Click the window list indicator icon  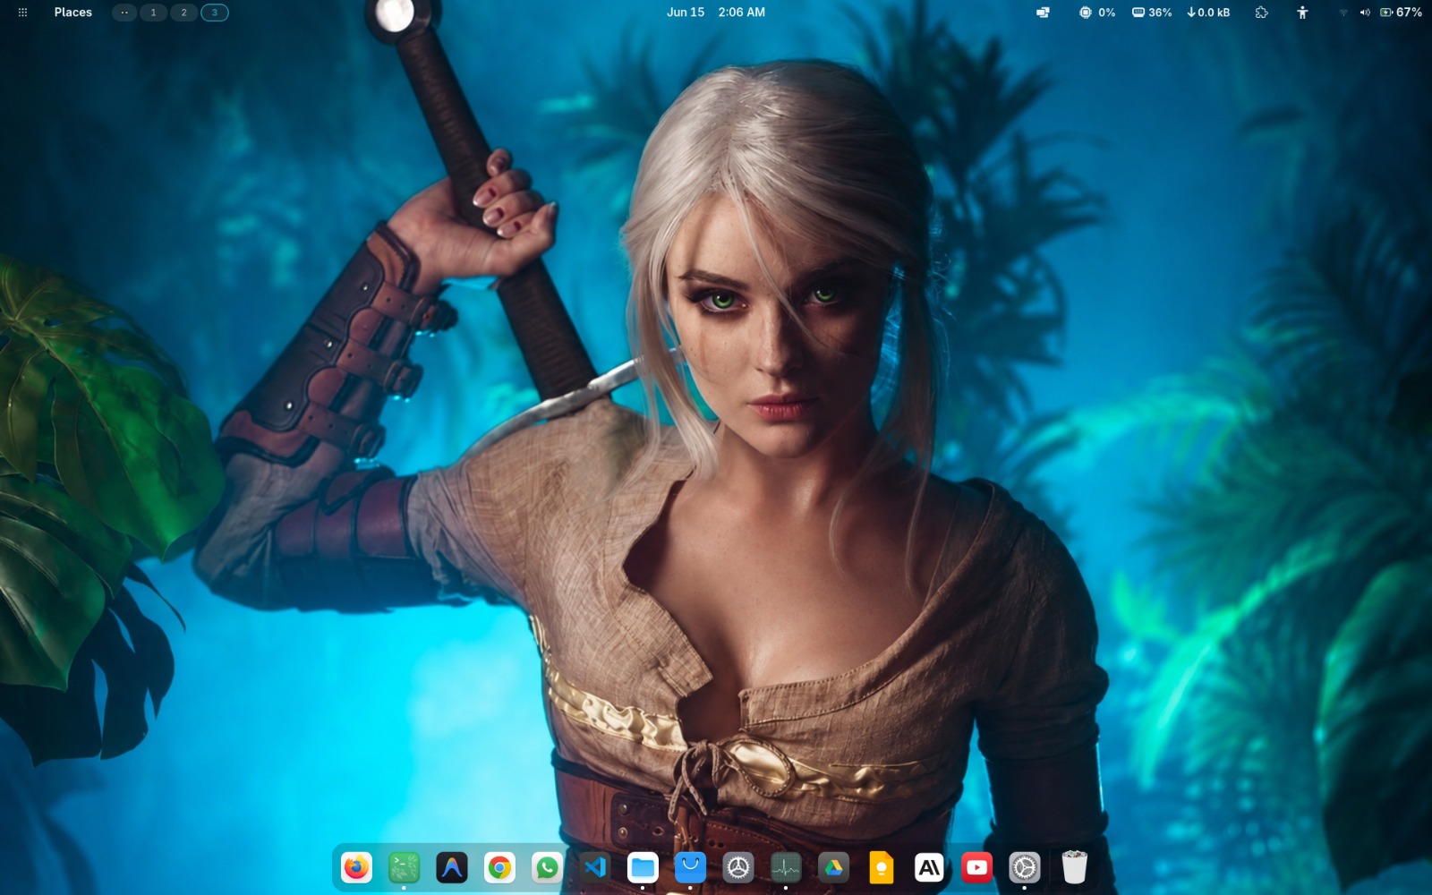tap(1043, 13)
